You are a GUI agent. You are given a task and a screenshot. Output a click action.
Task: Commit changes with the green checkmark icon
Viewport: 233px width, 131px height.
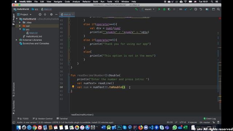[x=191, y=9]
